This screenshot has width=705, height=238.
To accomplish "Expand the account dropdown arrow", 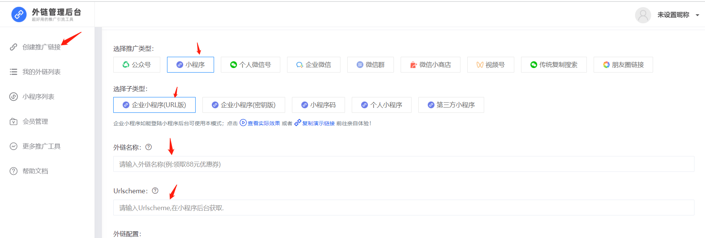I will [x=697, y=15].
